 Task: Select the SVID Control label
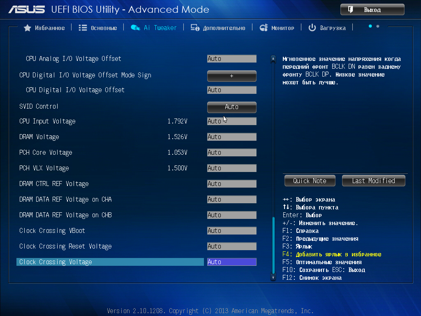(x=39, y=107)
